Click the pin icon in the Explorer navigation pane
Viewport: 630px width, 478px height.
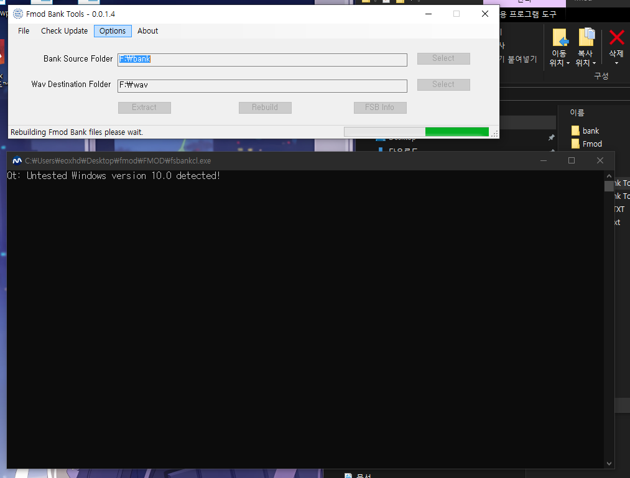[x=551, y=138]
